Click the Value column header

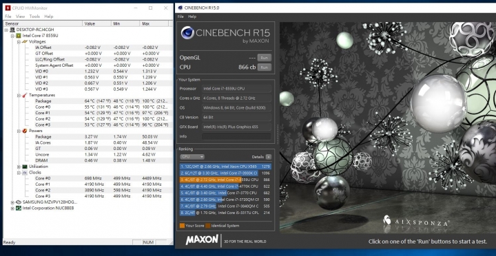[97, 23]
